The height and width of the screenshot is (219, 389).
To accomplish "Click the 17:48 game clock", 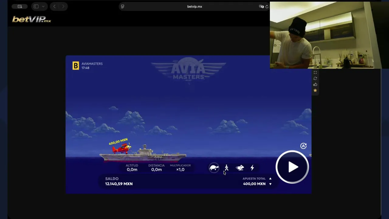I will (x=85, y=68).
